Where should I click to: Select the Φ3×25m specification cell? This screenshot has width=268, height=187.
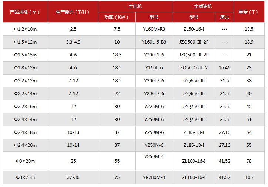pos(25,177)
